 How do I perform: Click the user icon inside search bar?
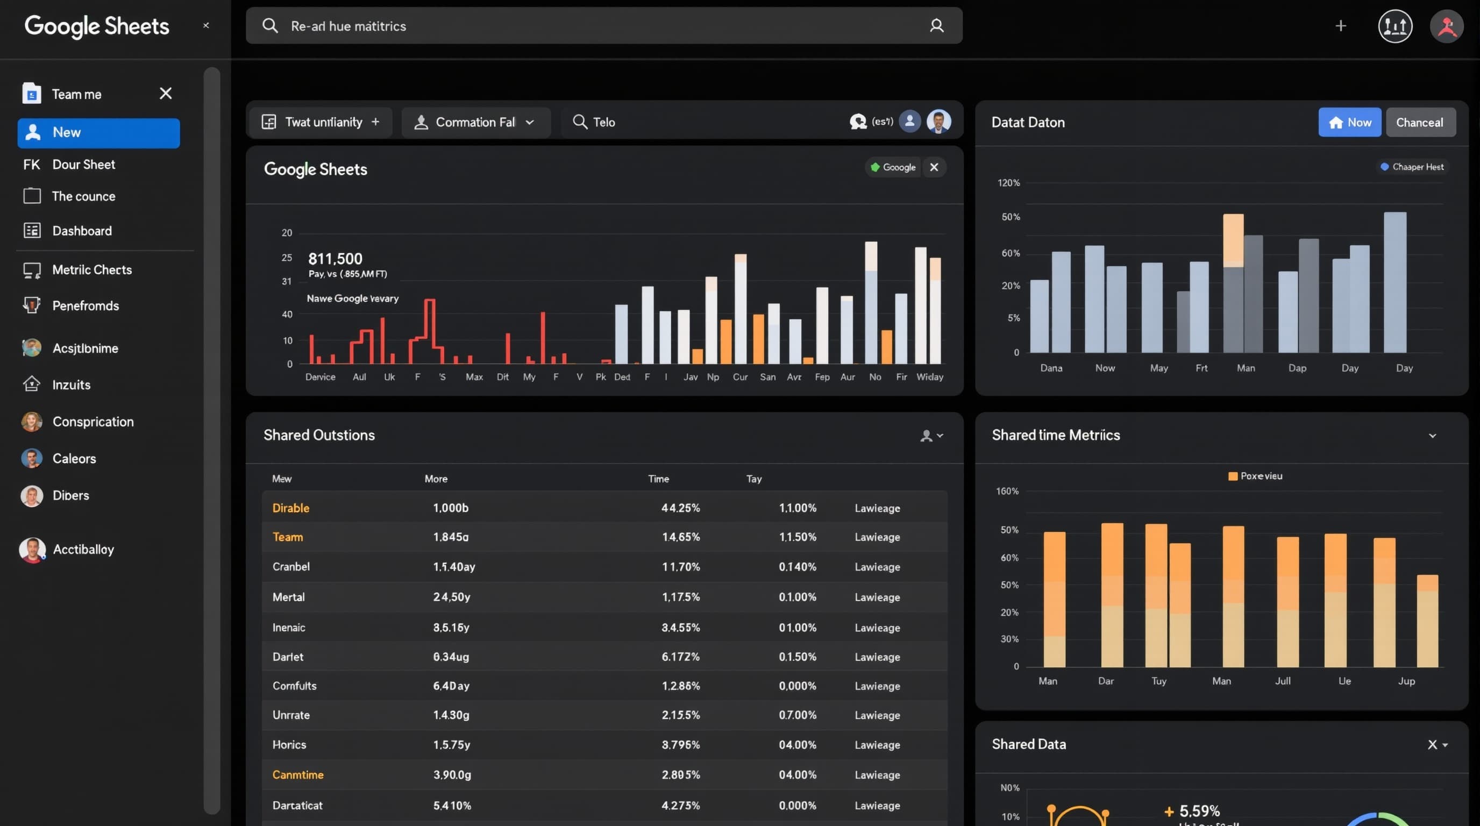click(936, 26)
